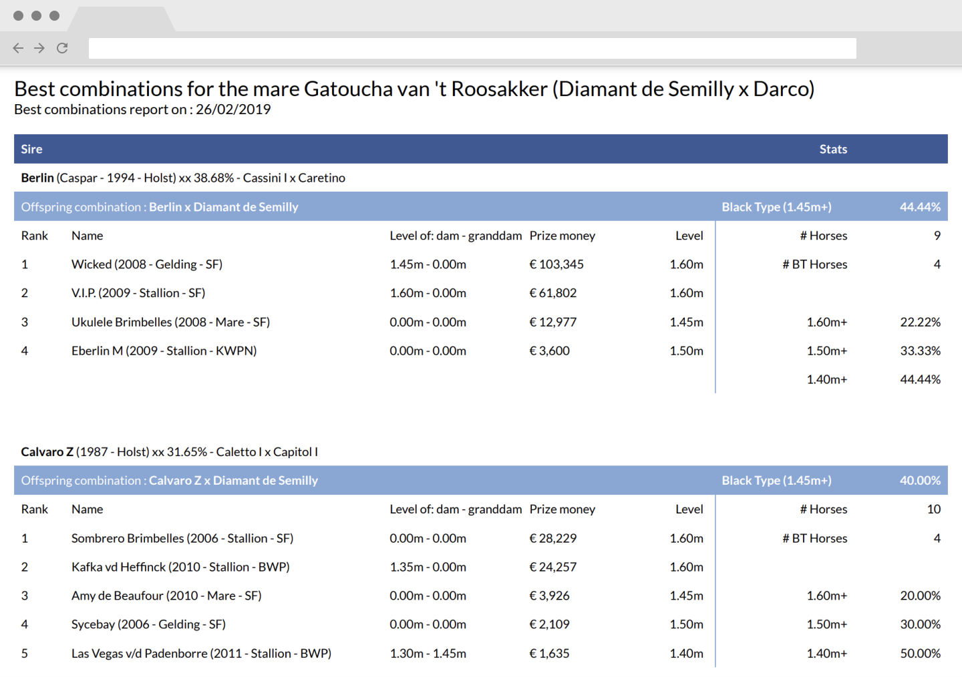Click the Berlin sire name
Screen dimensions: 962x677
tap(37, 178)
